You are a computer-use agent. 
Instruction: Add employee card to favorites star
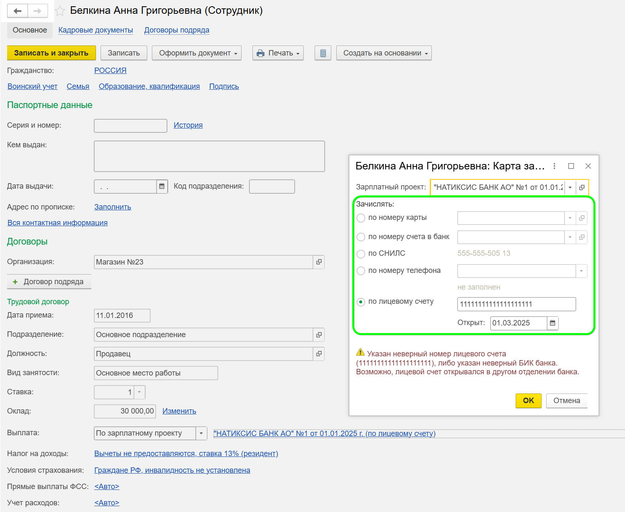point(60,11)
